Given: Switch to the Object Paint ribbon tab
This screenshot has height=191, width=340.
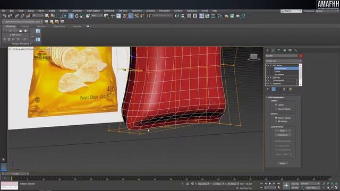Looking at the screenshot, I should pos(59,27).
